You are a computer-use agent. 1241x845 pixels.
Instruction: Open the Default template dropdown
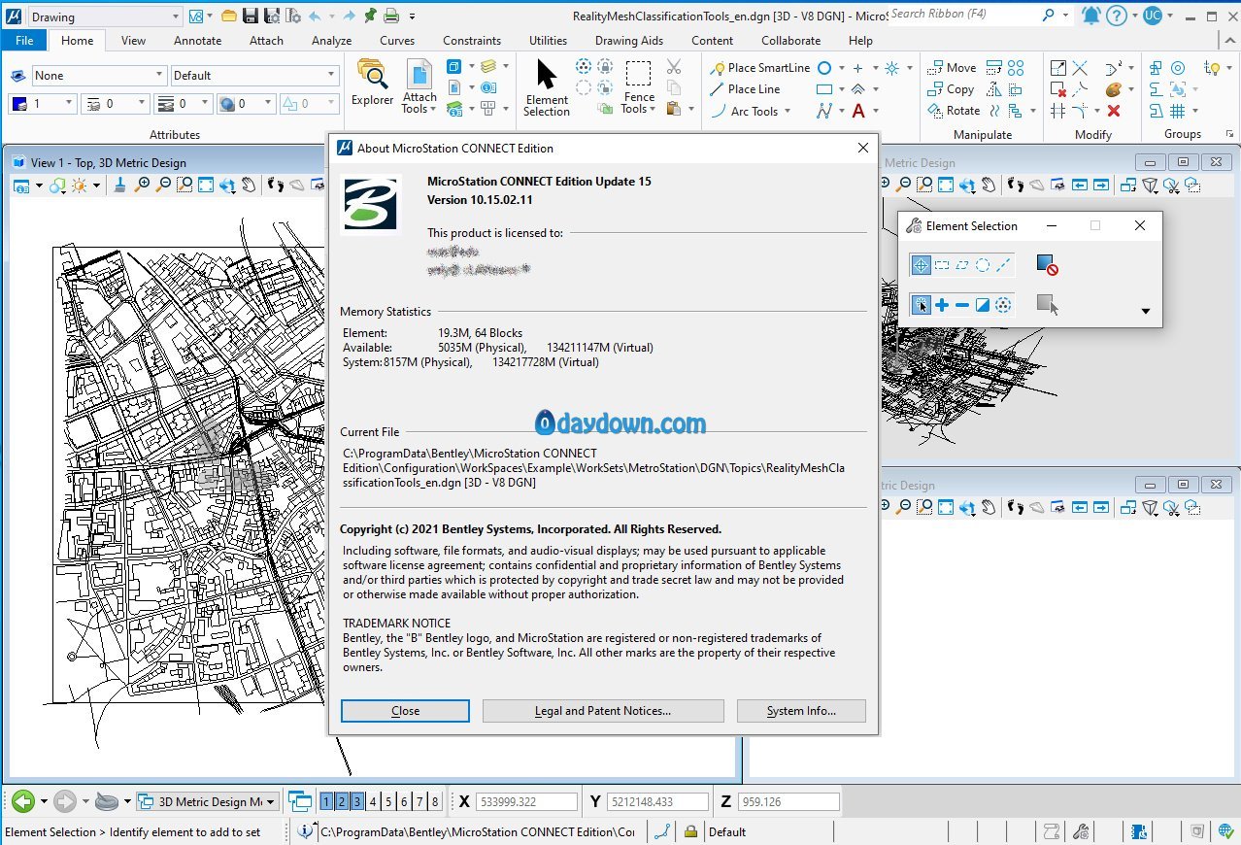(255, 75)
